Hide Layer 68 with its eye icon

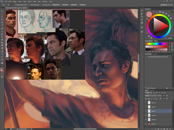tap(146, 115)
